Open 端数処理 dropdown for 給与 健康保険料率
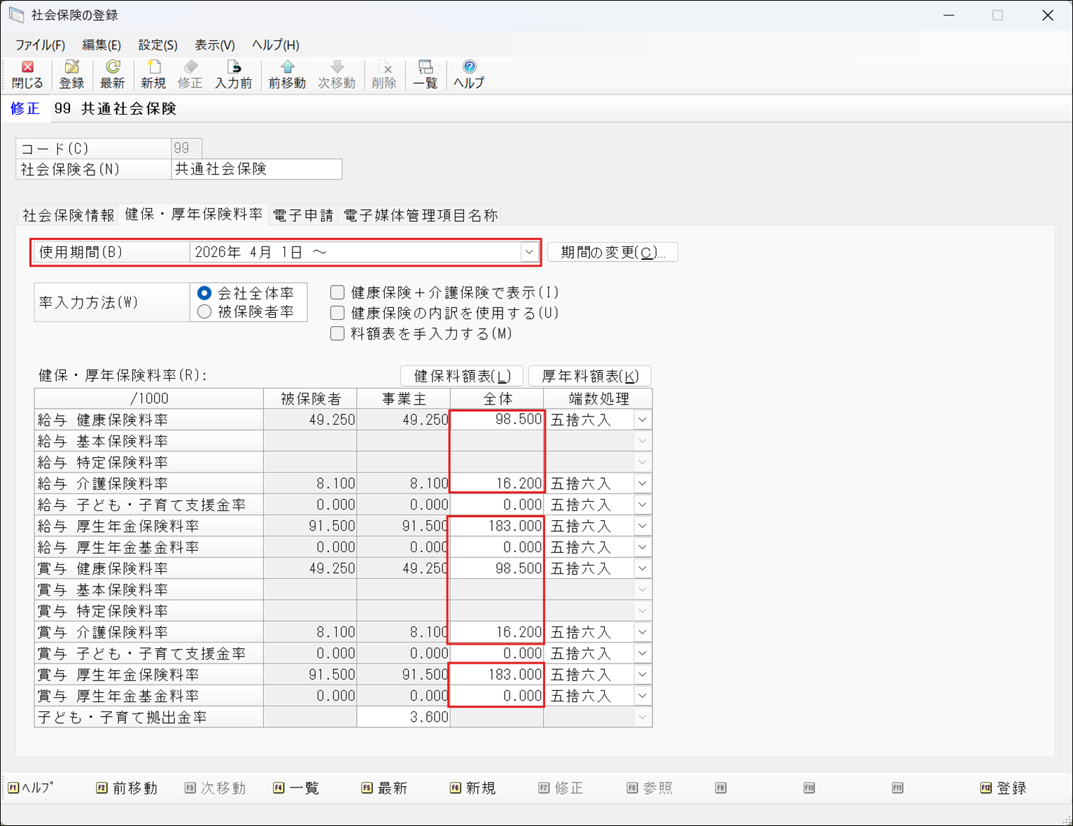The image size is (1073, 826). (x=642, y=420)
